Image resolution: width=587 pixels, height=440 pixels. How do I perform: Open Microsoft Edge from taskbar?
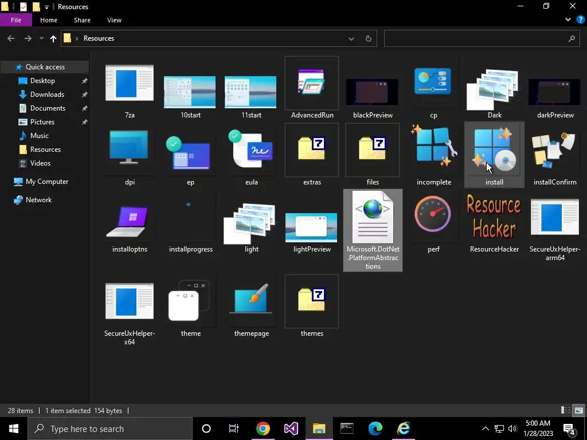coord(375,429)
